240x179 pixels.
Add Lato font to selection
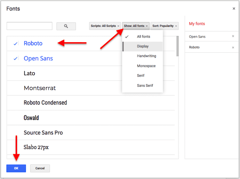click(x=29, y=73)
